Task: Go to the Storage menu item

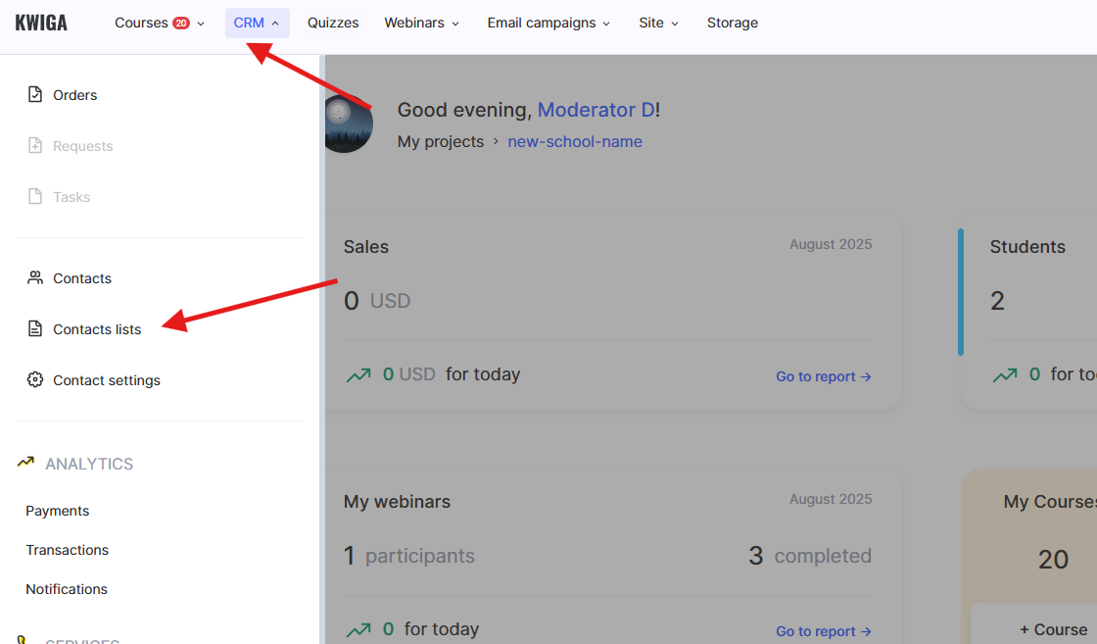Action: (x=733, y=23)
